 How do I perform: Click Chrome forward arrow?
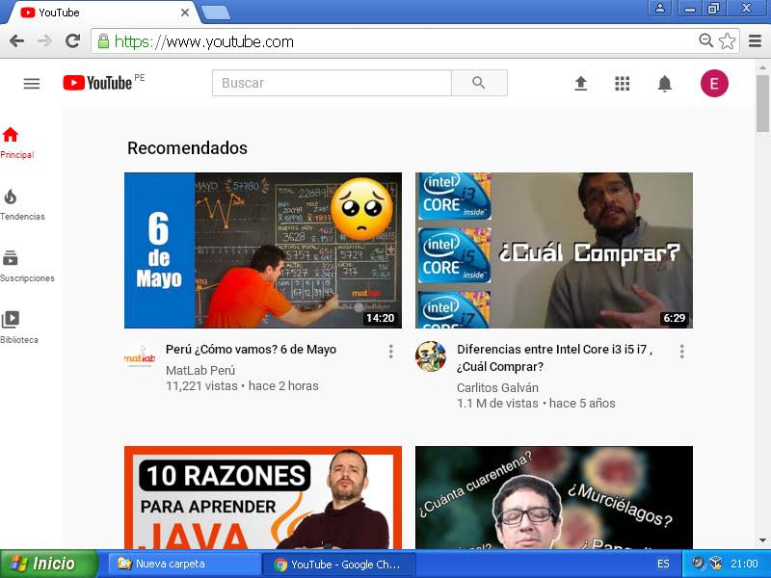click(x=44, y=41)
